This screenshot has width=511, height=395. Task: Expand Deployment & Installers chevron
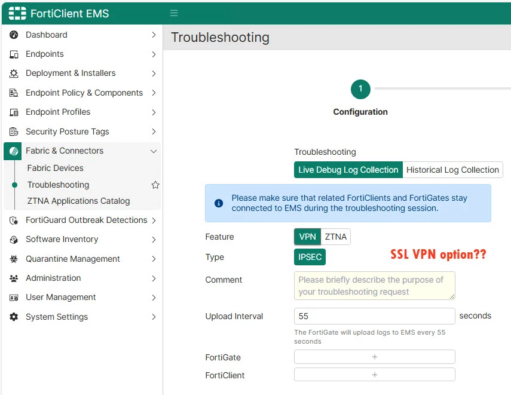(x=154, y=74)
